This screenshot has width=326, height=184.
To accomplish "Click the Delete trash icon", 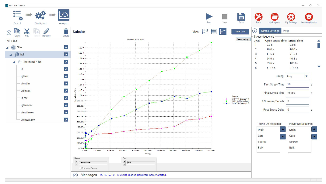I will pos(66,31).
